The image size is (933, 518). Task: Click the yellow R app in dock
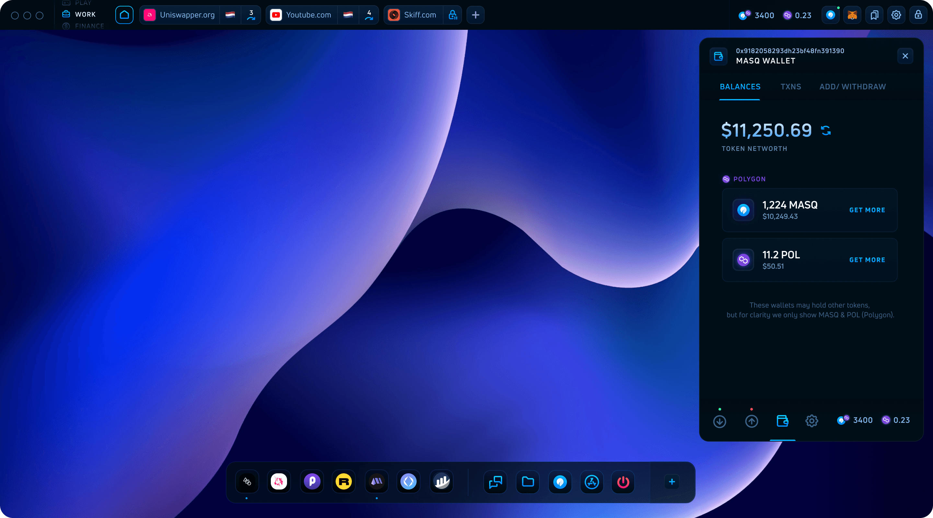coord(343,482)
